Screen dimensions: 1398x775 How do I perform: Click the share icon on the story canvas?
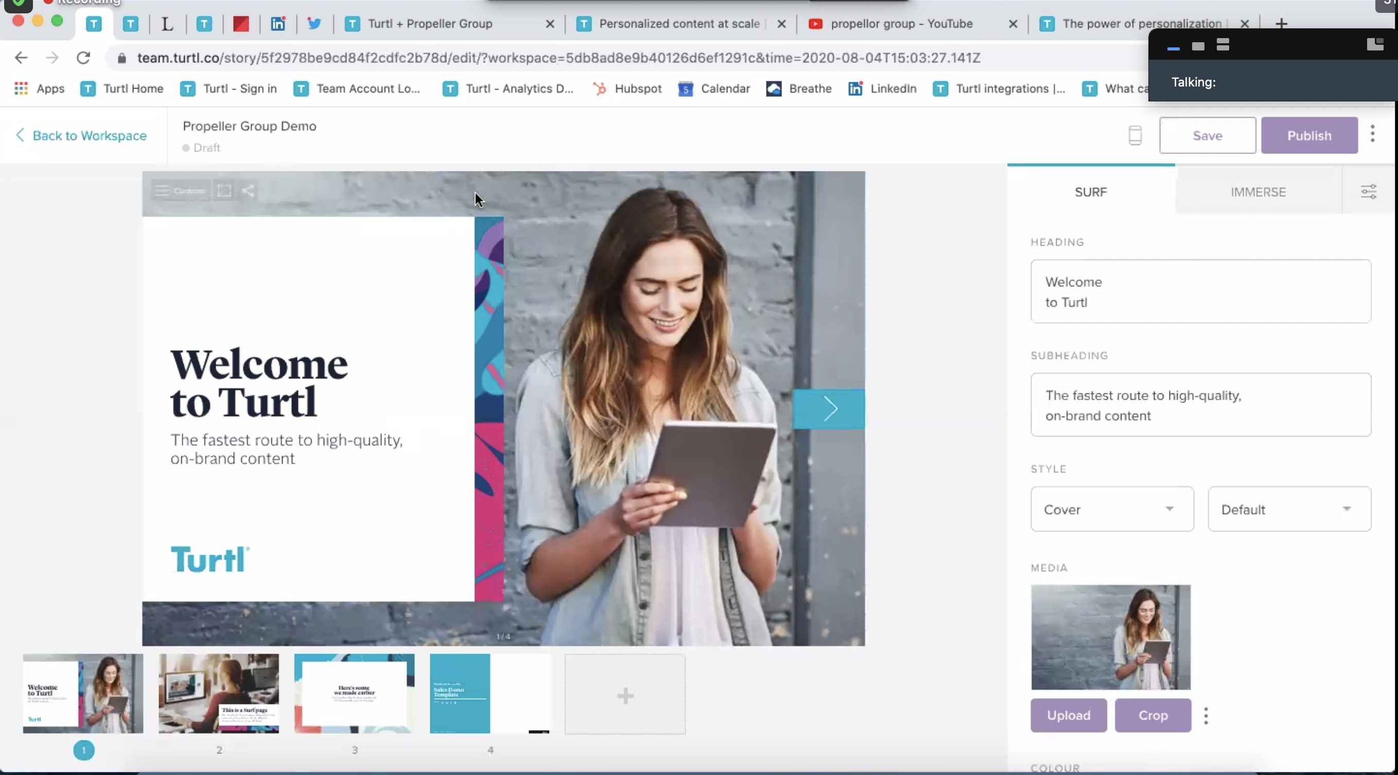click(248, 191)
